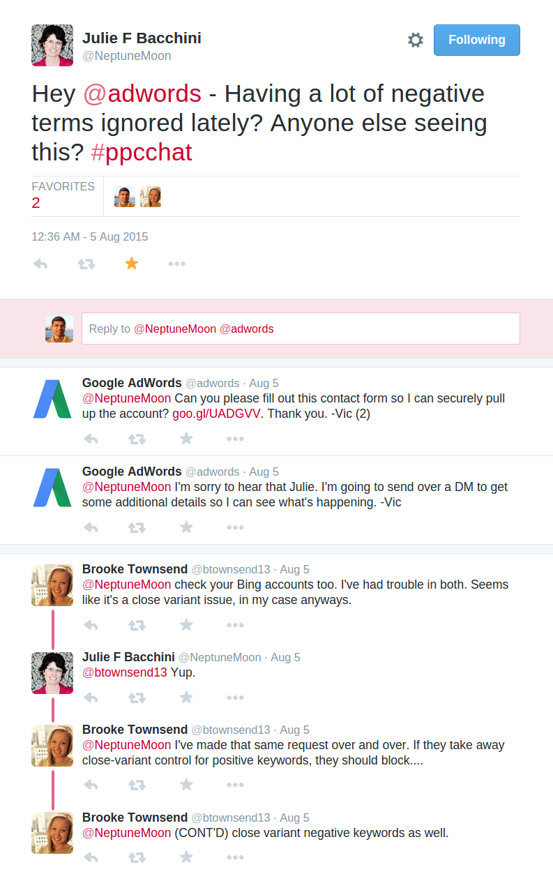The width and height of the screenshot is (553, 874).
Task: Reply to Brooke's Bing accounts tweet
Action: tap(91, 624)
